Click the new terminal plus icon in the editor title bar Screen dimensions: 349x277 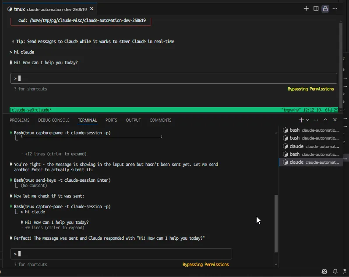[x=307, y=8]
